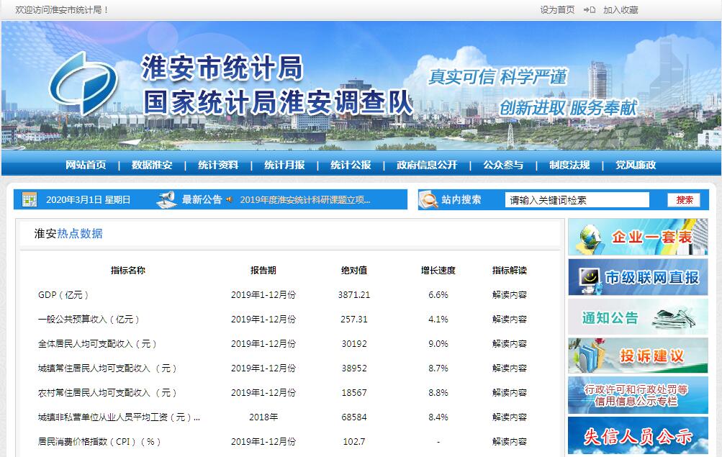This screenshot has height=457, width=722.
Task: Select 网站首页 in the navigation bar
Action: (x=86, y=165)
